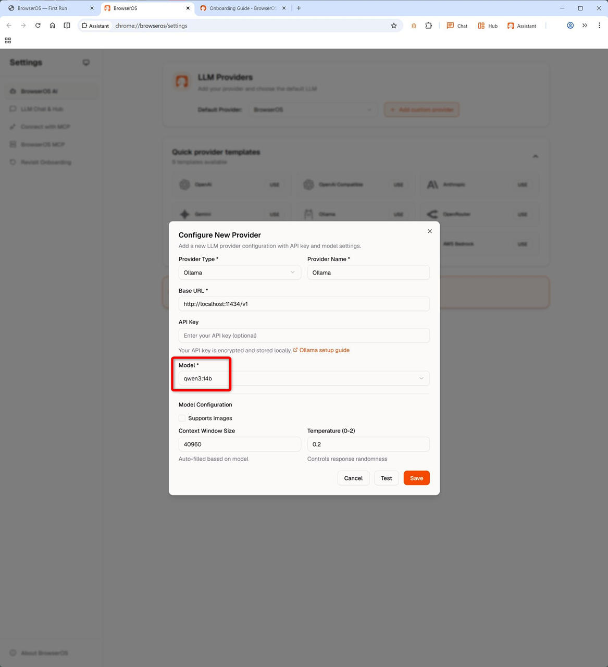Image resolution: width=608 pixels, height=667 pixels.
Task: Go to the browser home icon
Action: [x=53, y=26]
